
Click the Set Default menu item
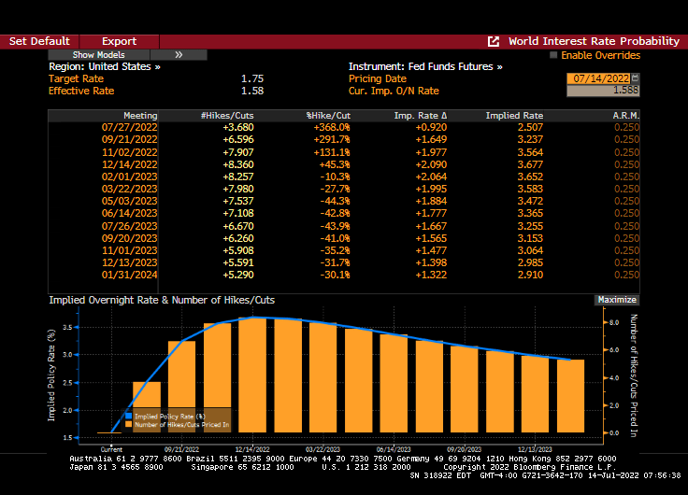[39, 41]
